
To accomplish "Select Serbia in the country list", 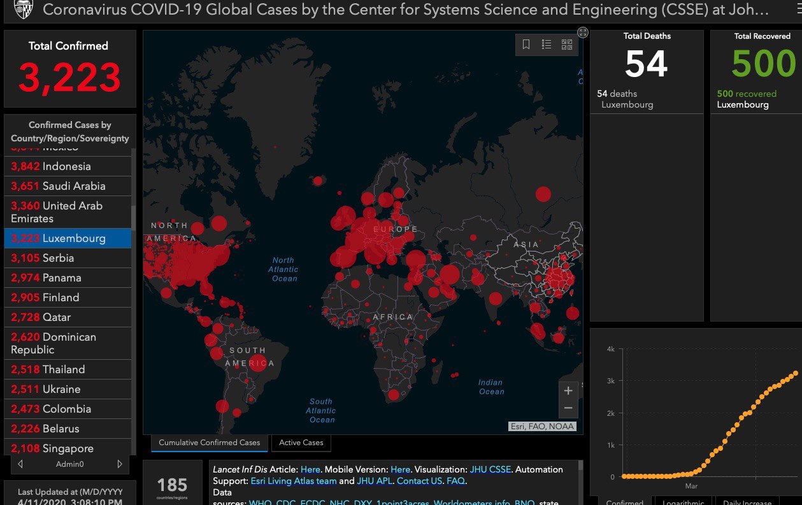I will click(x=68, y=258).
